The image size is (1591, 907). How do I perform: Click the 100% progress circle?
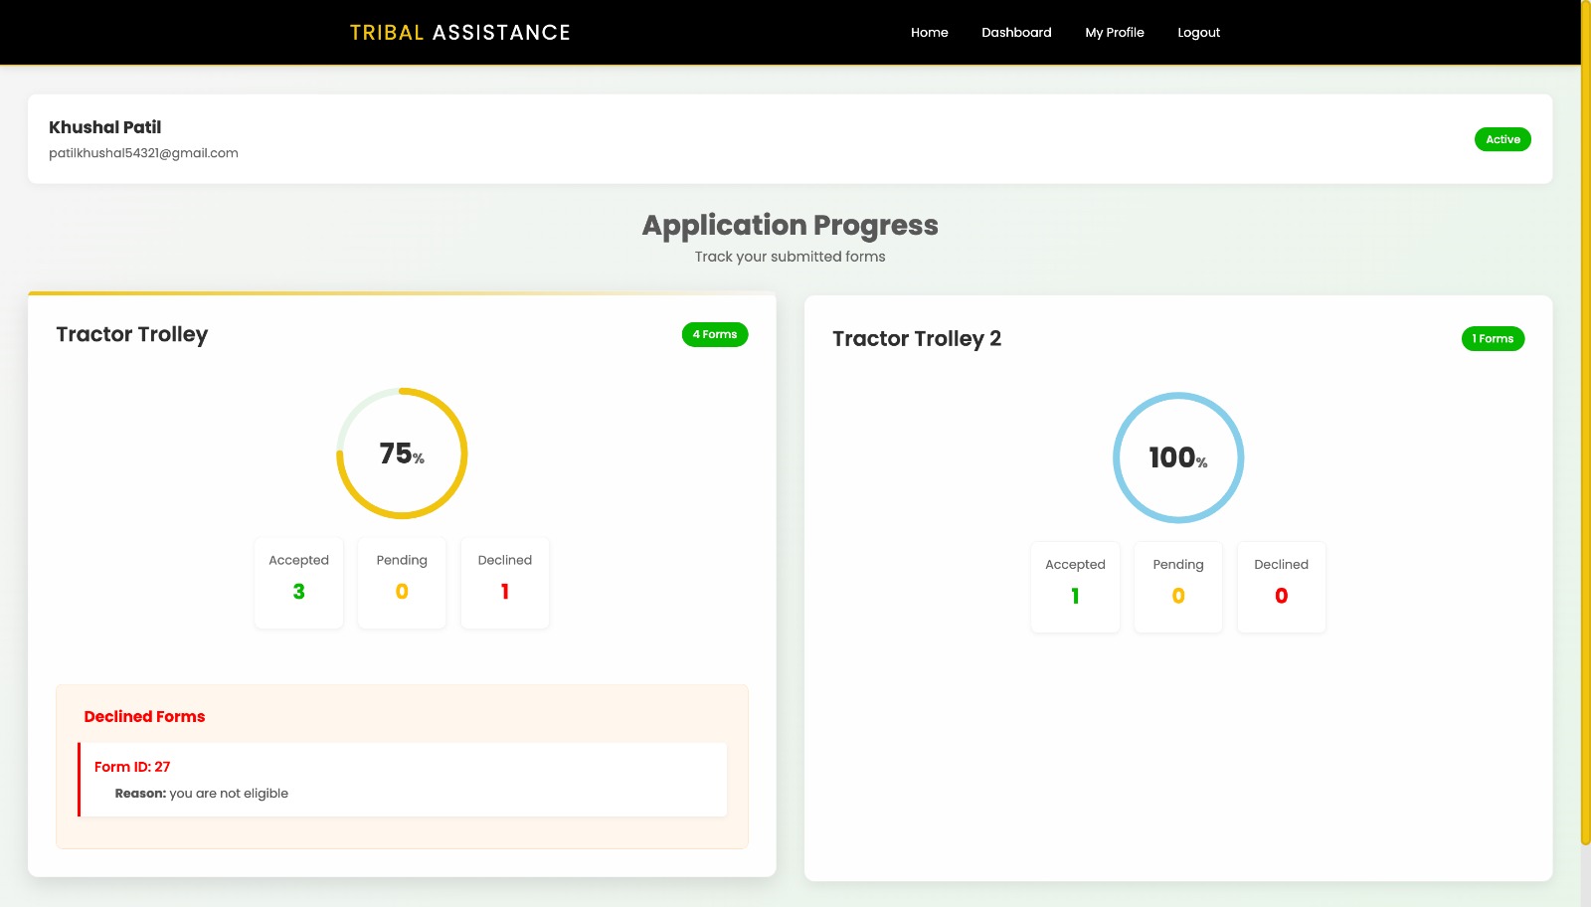point(1177,457)
